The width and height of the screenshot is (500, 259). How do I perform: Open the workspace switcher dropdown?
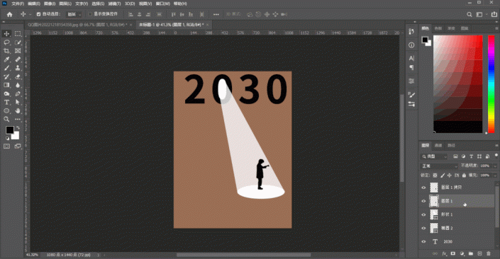[x=481, y=14]
